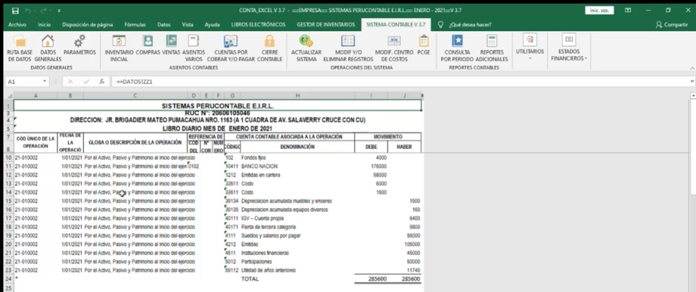Select cell Fondos fijos

[x=298, y=157]
